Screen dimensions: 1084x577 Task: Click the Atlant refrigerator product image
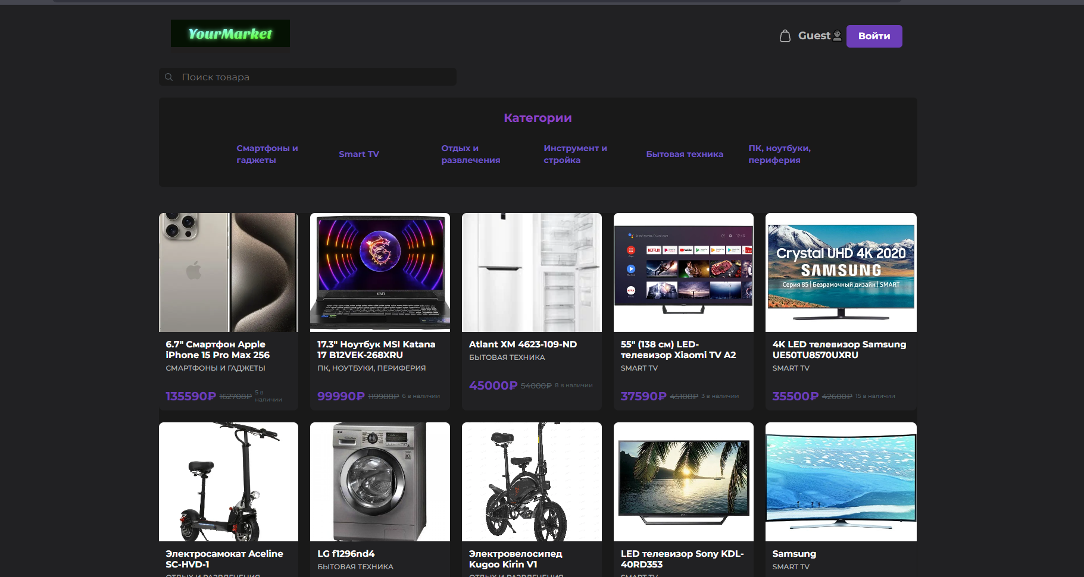pos(532,272)
